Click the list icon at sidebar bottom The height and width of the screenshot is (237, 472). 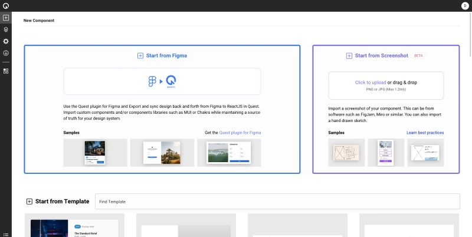[x=6, y=235]
